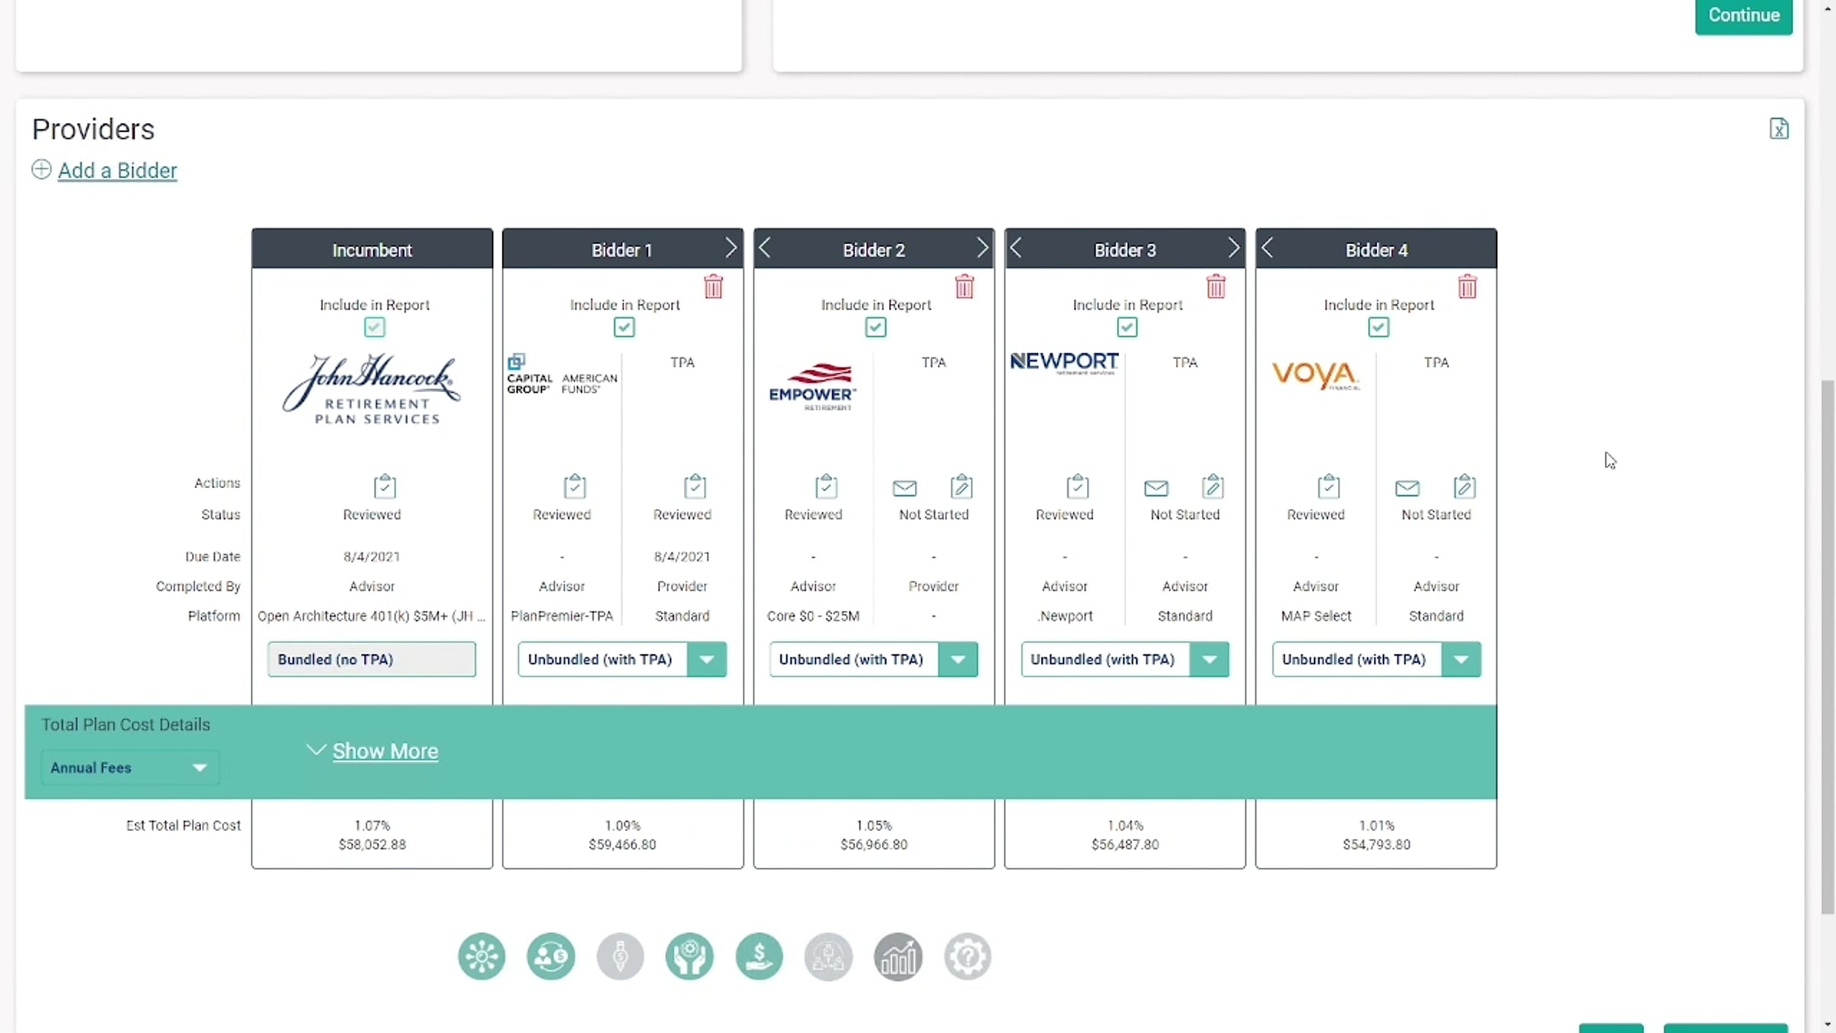This screenshot has height=1033, width=1836.
Task: Open Incumbent reviewed clipboard action icon
Action: tap(385, 487)
